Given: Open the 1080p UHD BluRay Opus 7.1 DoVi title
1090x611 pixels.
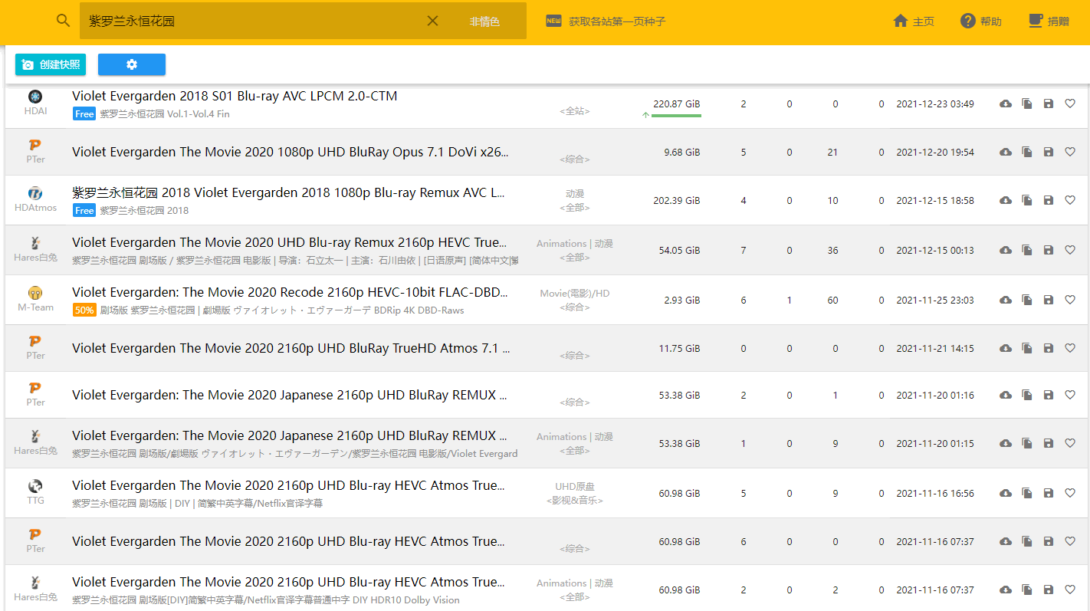Looking at the screenshot, I should coord(291,152).
